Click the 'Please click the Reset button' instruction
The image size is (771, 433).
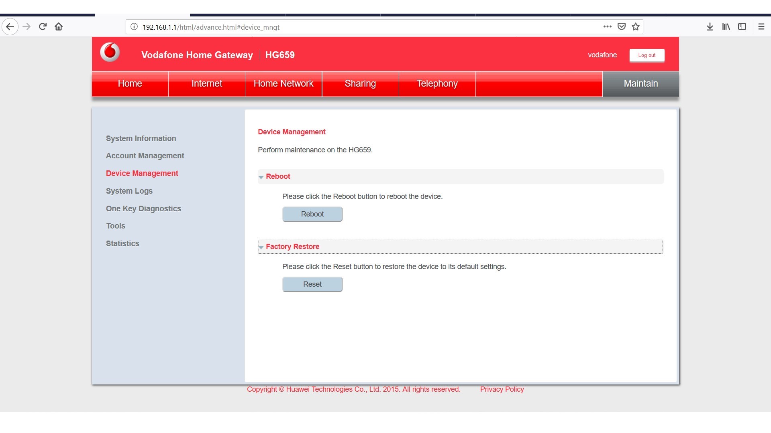click(x=394, y=267)
